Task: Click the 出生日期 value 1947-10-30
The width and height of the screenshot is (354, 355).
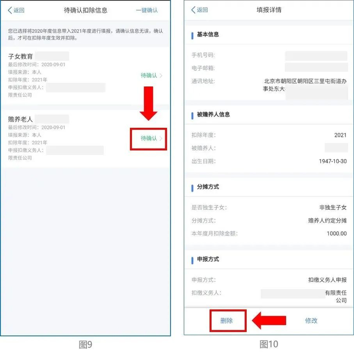Action: (x=333, y=161)
